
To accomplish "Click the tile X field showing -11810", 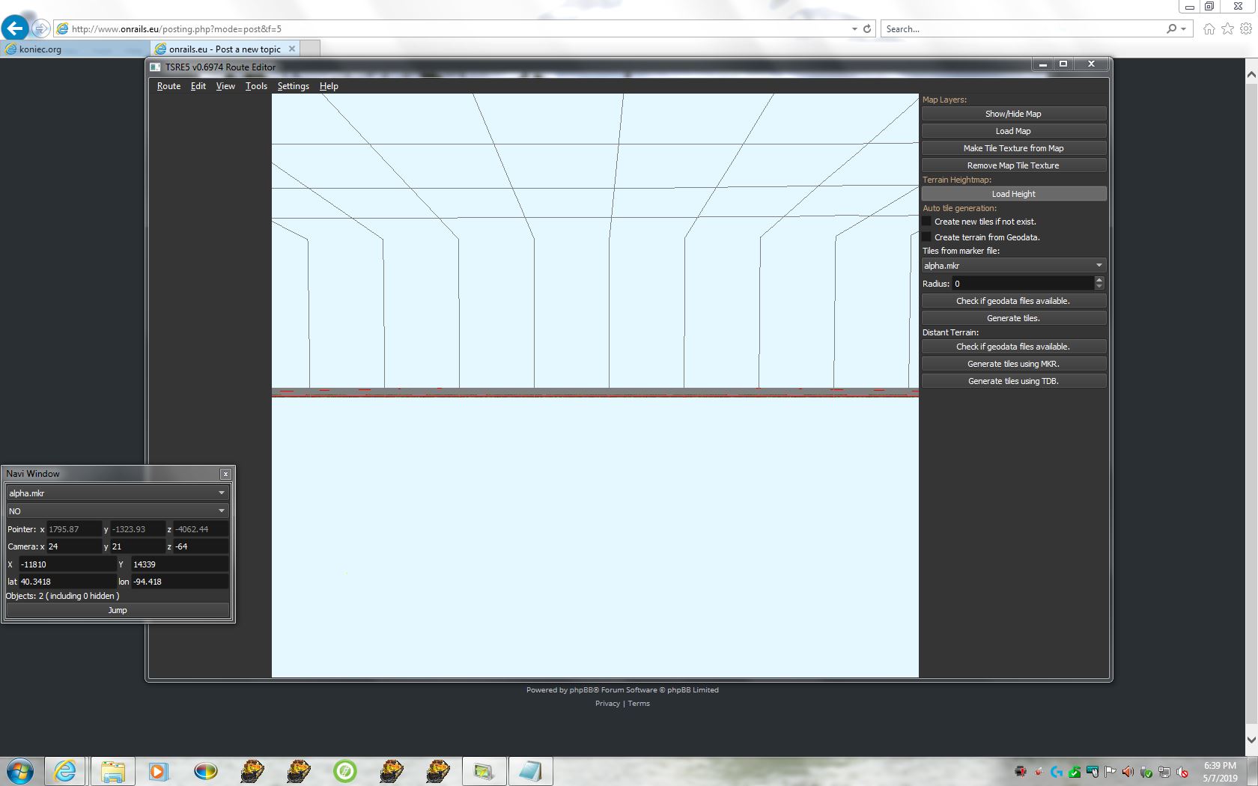I will click(x=67, y=564).
